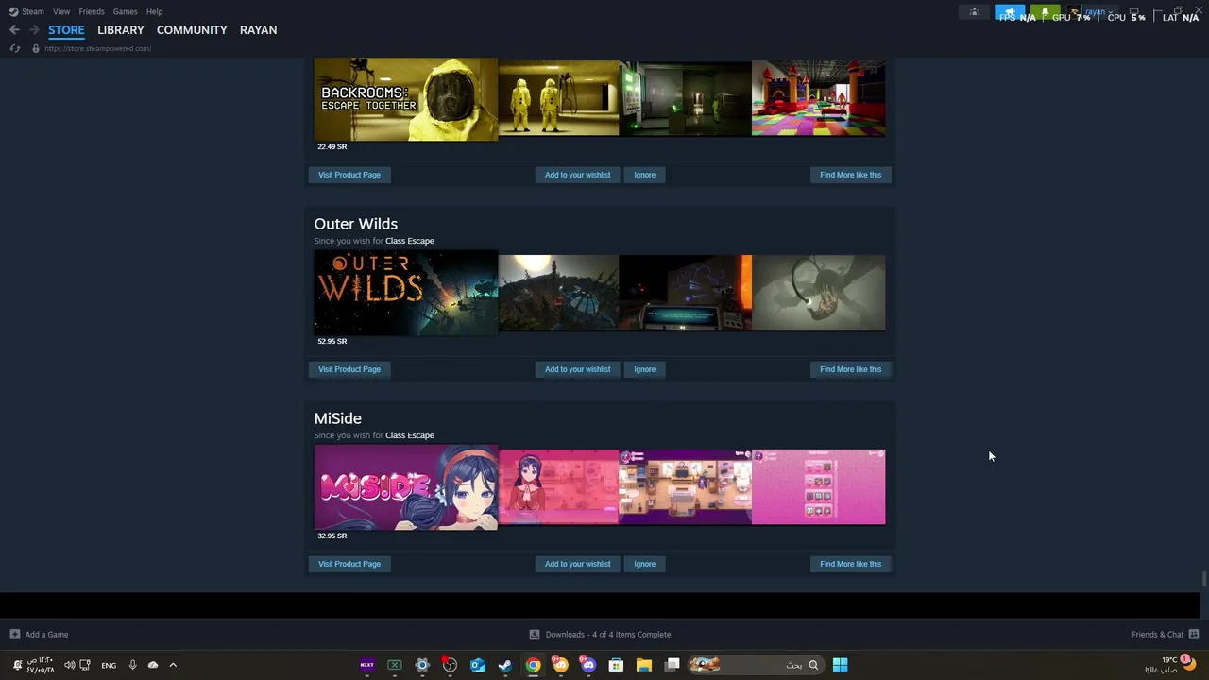This screenshot has height=680, width=1209.
Task: Click the Class Escape link under Outer Wilds
Action: click(x=409, y=241)
